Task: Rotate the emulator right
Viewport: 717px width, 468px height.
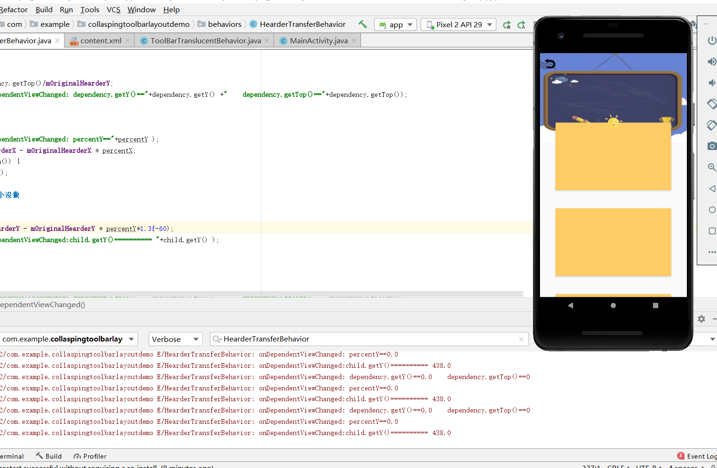Action: pos(712,125)
